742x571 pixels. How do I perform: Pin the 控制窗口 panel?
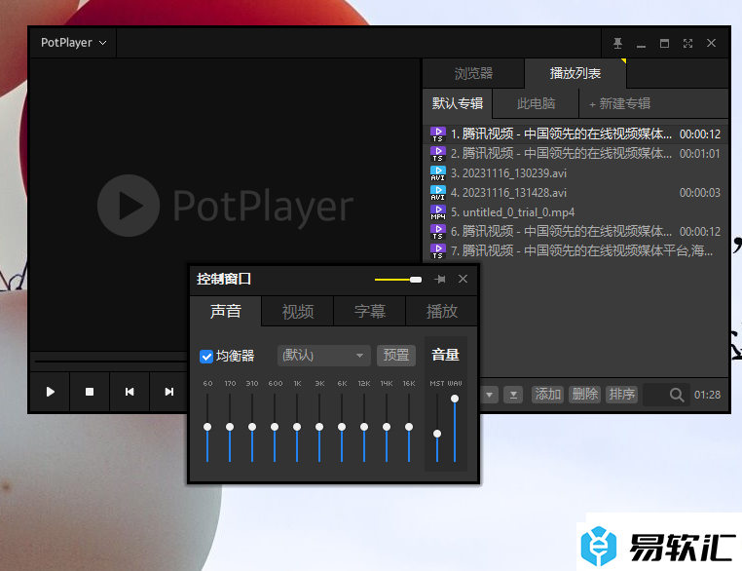440,280
